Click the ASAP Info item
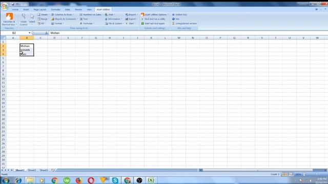Viewport: 328px width, 184px height. pyautogui.click(x=176, y=19)
